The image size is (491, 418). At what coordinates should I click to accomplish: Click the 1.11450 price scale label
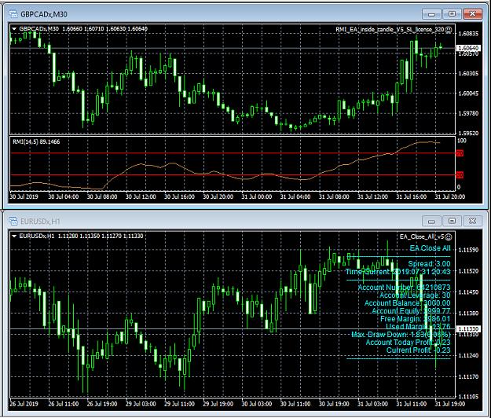[468, 292]
